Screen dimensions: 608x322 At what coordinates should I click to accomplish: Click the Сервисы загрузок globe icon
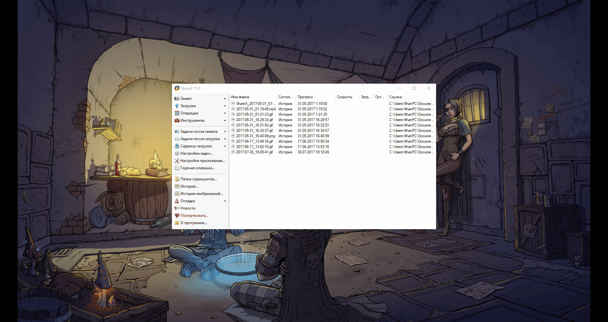pos(177,146)
